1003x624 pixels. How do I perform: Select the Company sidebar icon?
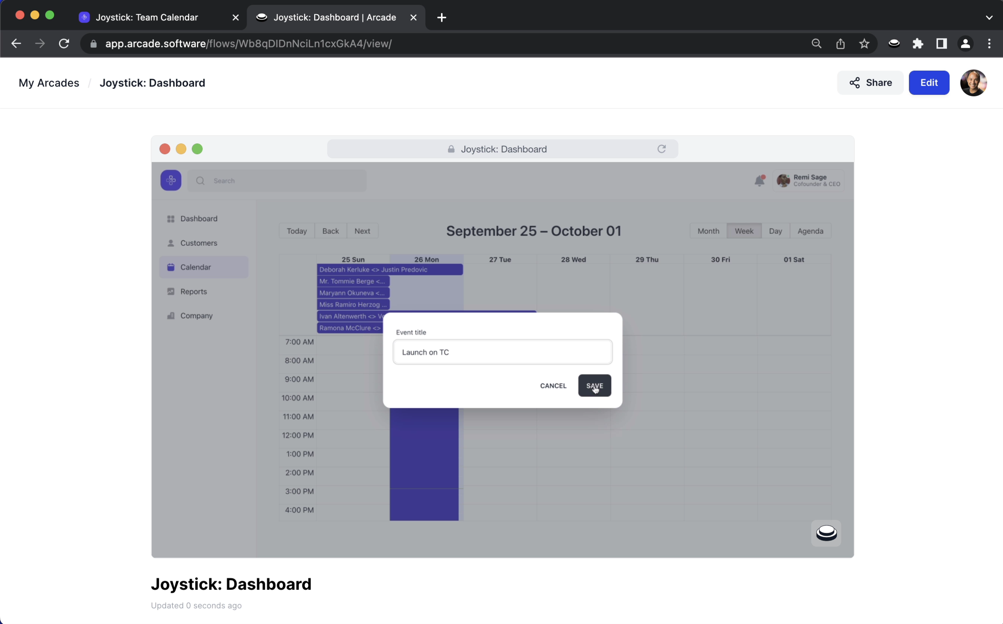coord(171,315)
